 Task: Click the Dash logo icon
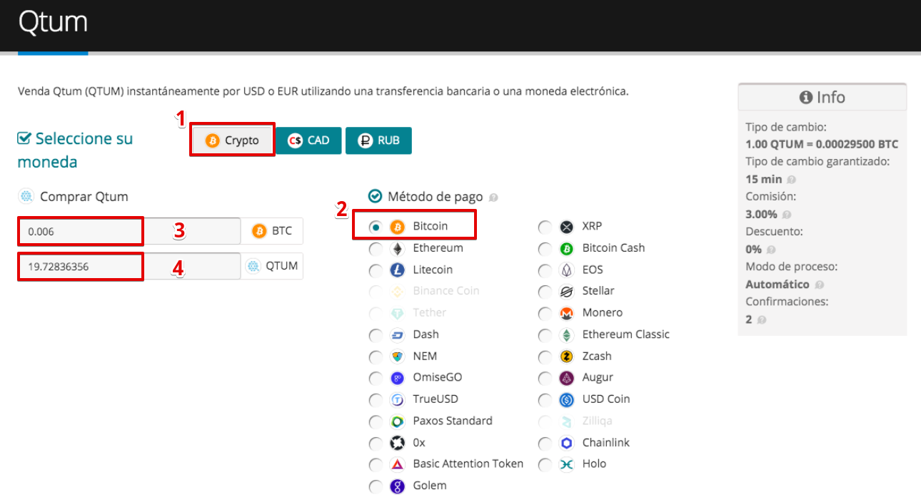pos(398,335)
